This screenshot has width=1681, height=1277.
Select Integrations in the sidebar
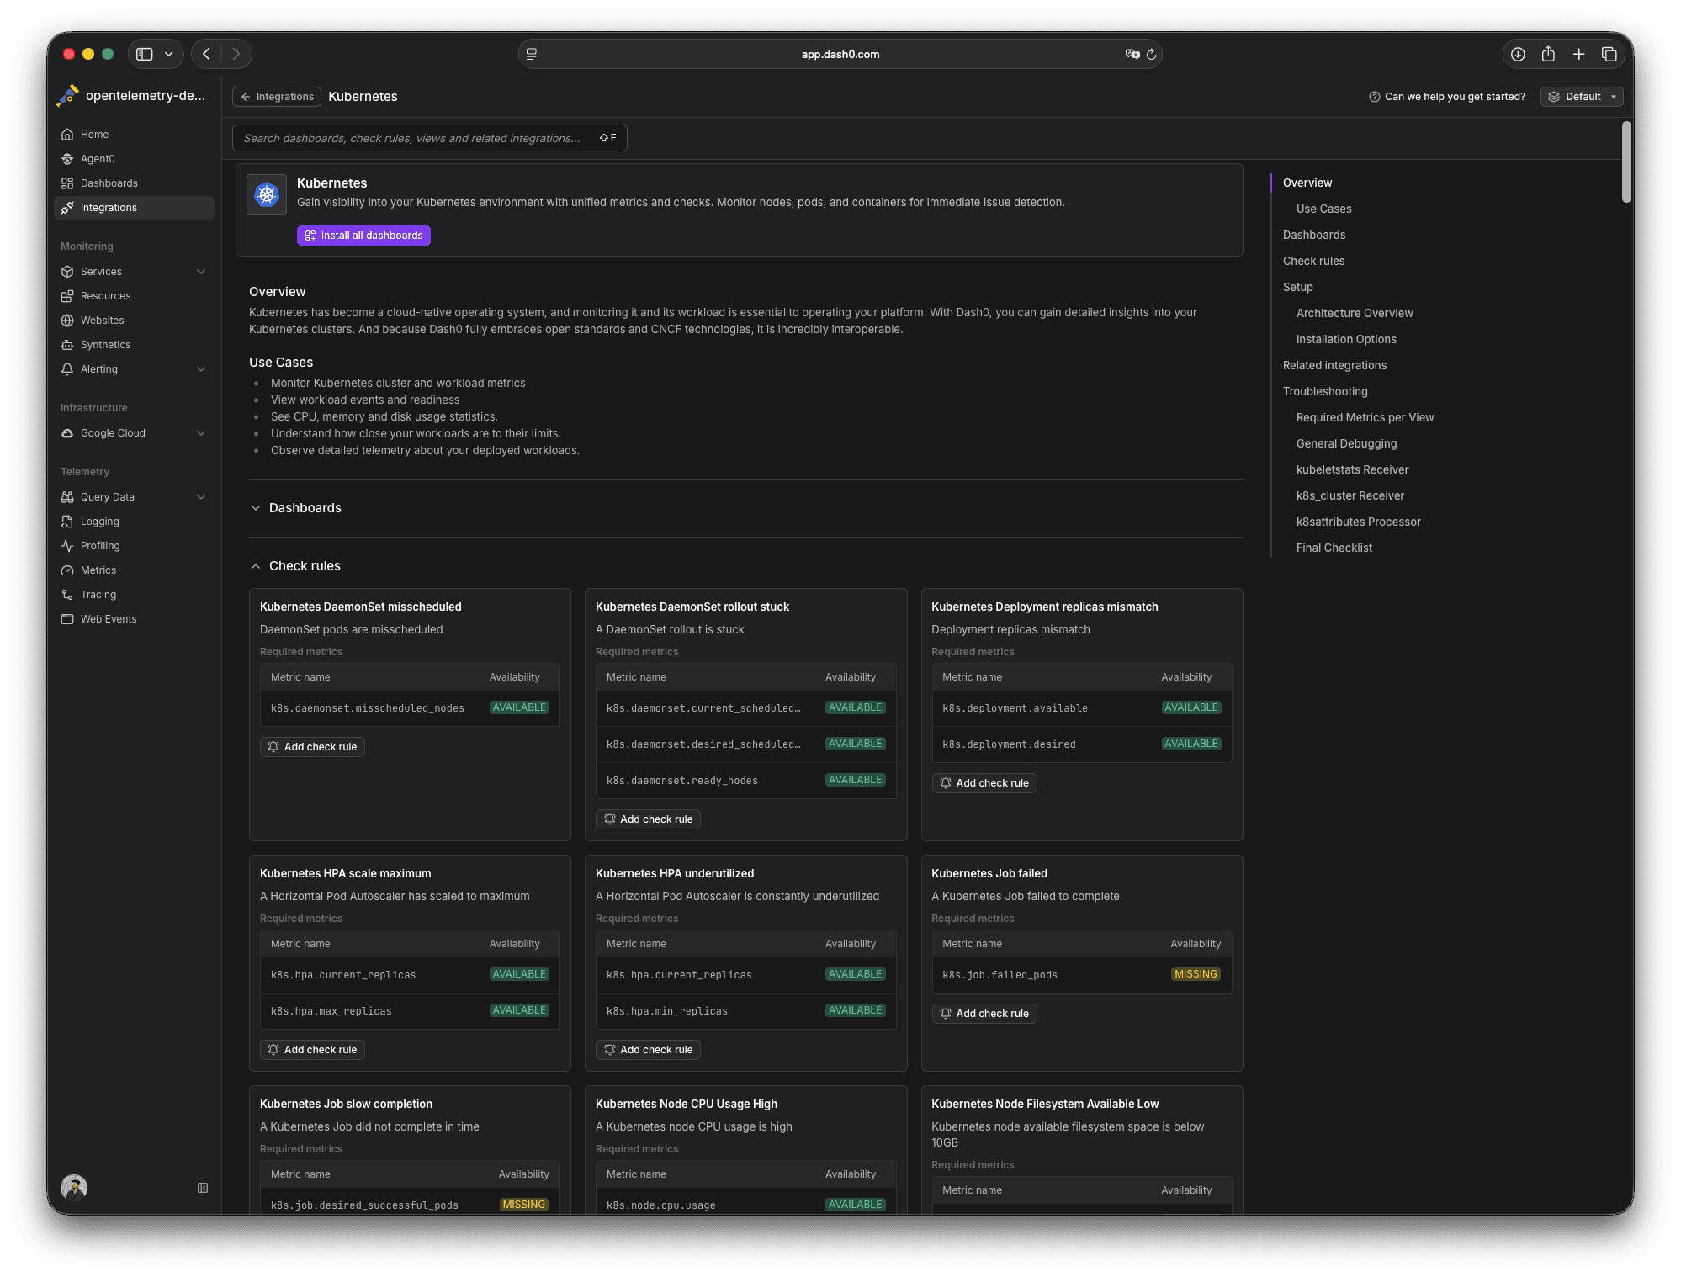[x=134, y=208]
